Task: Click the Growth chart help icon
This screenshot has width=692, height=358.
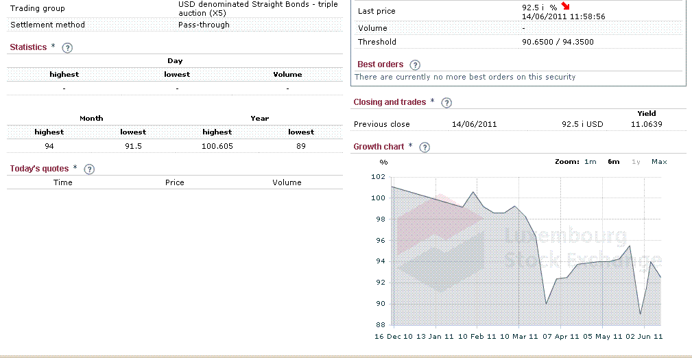Action: (x=425, y=147)
